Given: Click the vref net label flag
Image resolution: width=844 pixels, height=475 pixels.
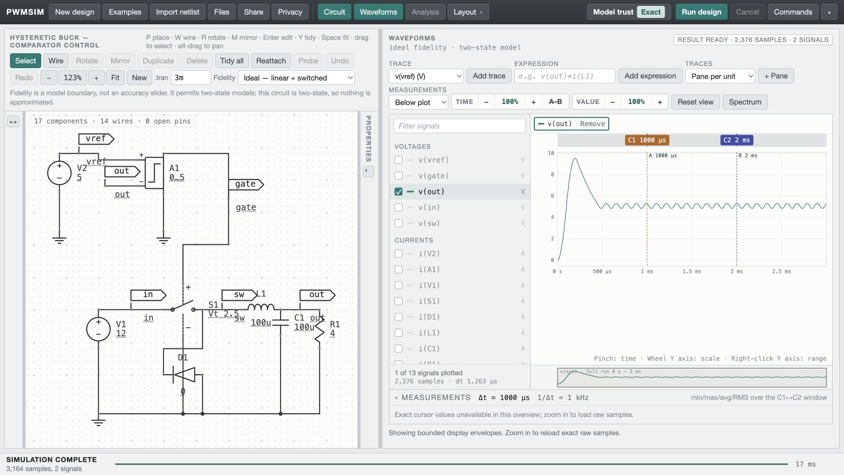Looking at the screenshot, I should (x=96, y=139).
